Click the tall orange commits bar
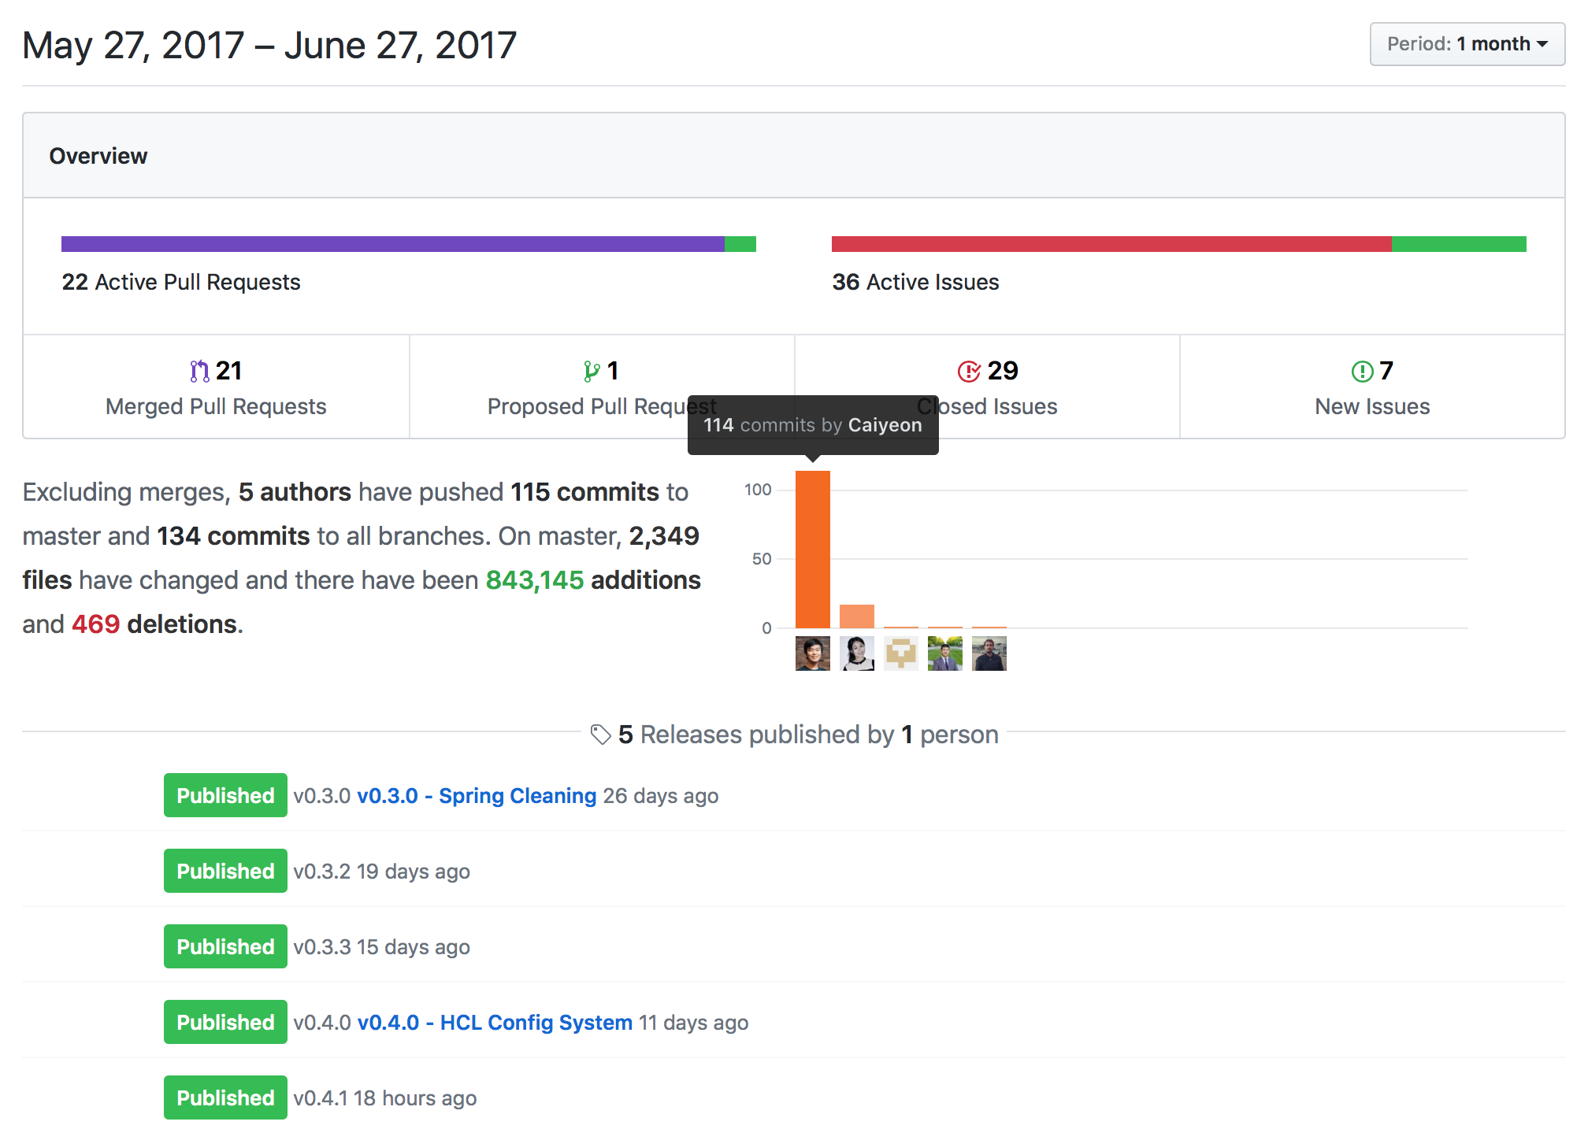1588x1140 pixels. pos(812,550)
